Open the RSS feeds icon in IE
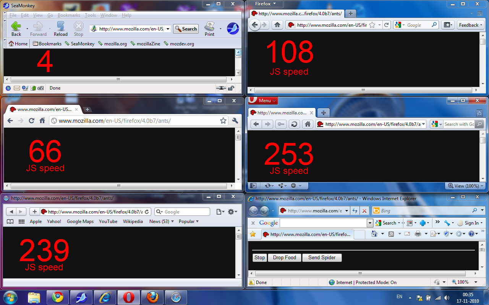 [x=391, y=234]
